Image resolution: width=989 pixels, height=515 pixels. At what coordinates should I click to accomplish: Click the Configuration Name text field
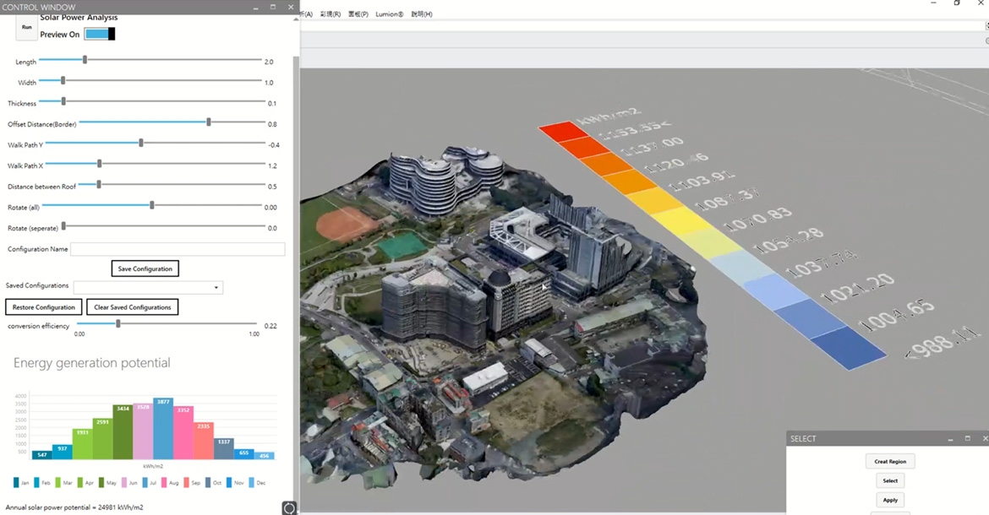click(x=178, y=249)
